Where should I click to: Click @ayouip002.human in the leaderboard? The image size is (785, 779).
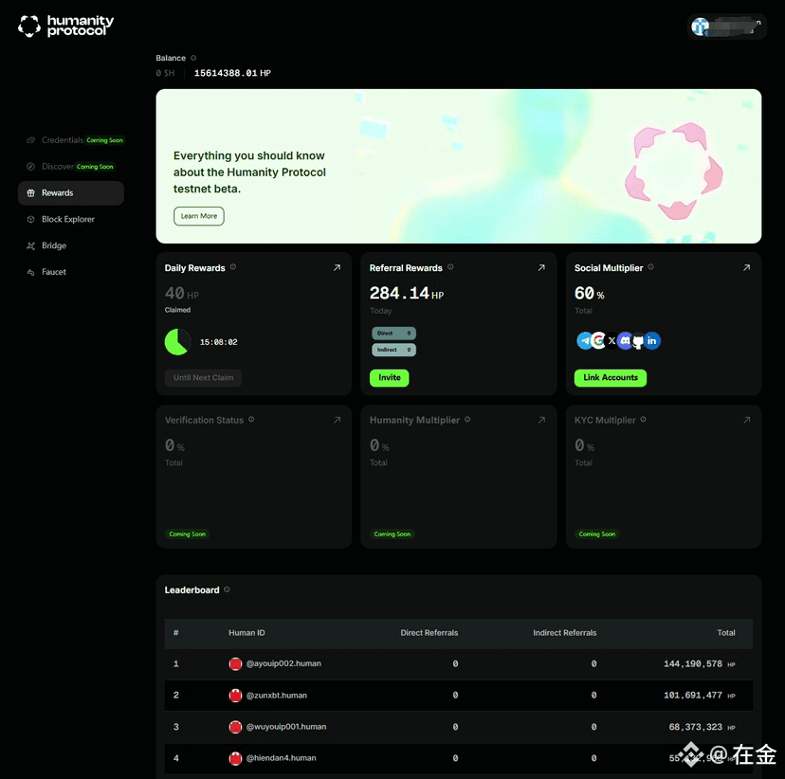[x=283, y=664]
